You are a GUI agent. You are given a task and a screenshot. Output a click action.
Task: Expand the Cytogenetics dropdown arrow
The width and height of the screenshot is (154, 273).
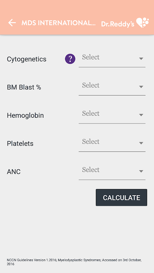(x=141, y=59)
